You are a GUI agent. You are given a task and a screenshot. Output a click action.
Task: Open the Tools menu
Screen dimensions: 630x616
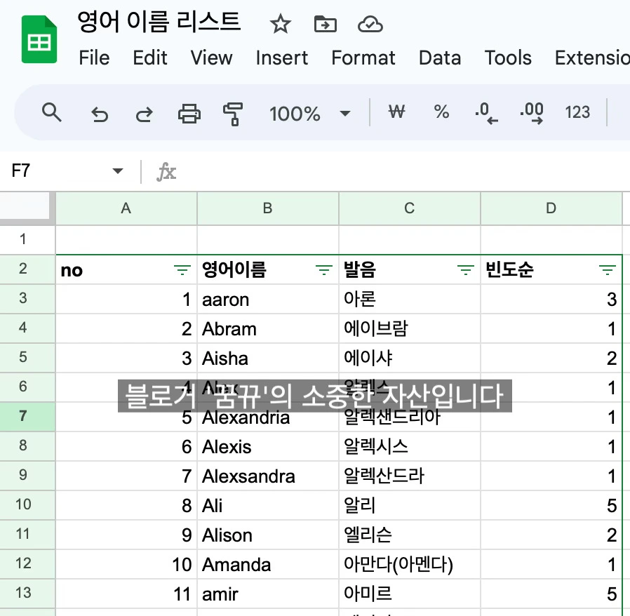pos(508,58)
